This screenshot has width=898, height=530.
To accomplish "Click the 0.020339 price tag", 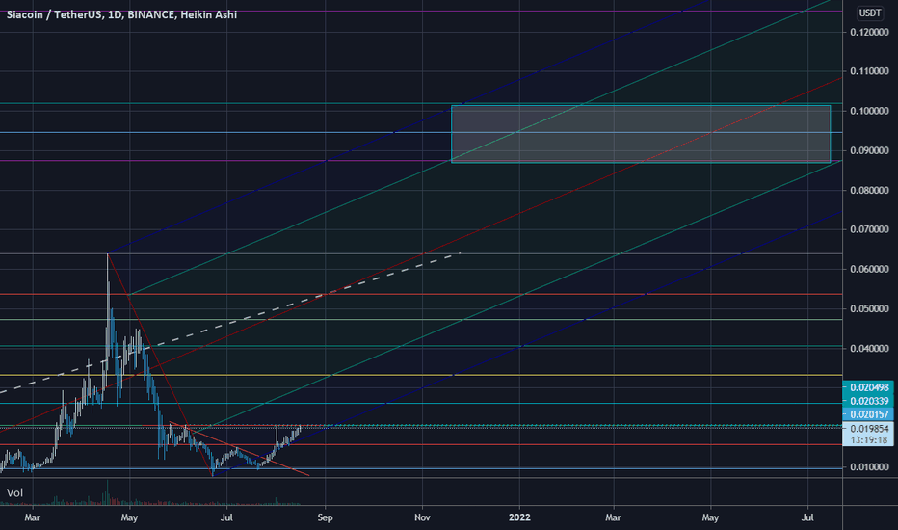I will (868, 401).
